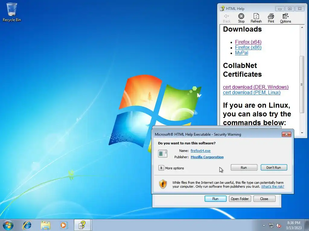The width and height of the screenshot is (309, 231).
Task: Click the Back arrow in HTML Help toolbar
Action: click(x=227, y=18)
